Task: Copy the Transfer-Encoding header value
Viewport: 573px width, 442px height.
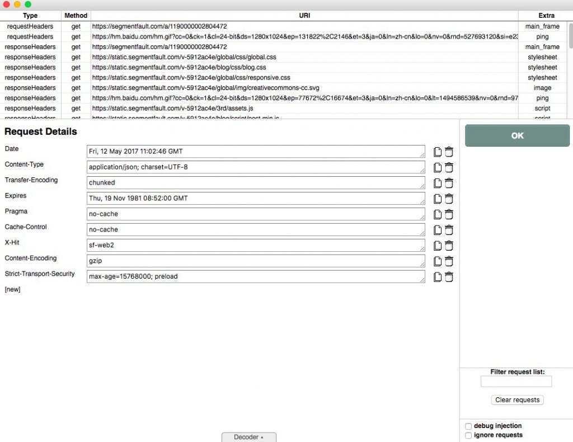Action: [438, 183]
